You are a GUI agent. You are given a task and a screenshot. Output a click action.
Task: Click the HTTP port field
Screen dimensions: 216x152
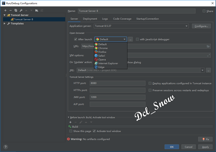pos(117,83)
